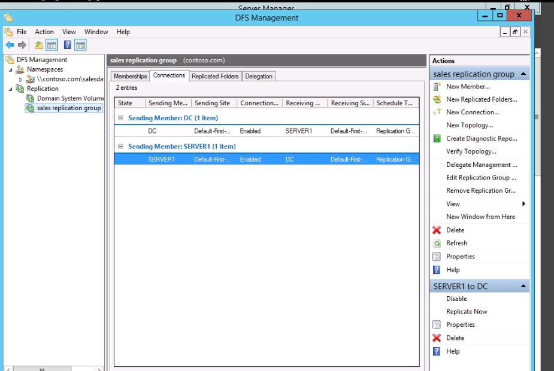Collapse the sales replication group actions section
Image resolution: width=554 pixels, height=371 pixels.
(x=523, y=74)
